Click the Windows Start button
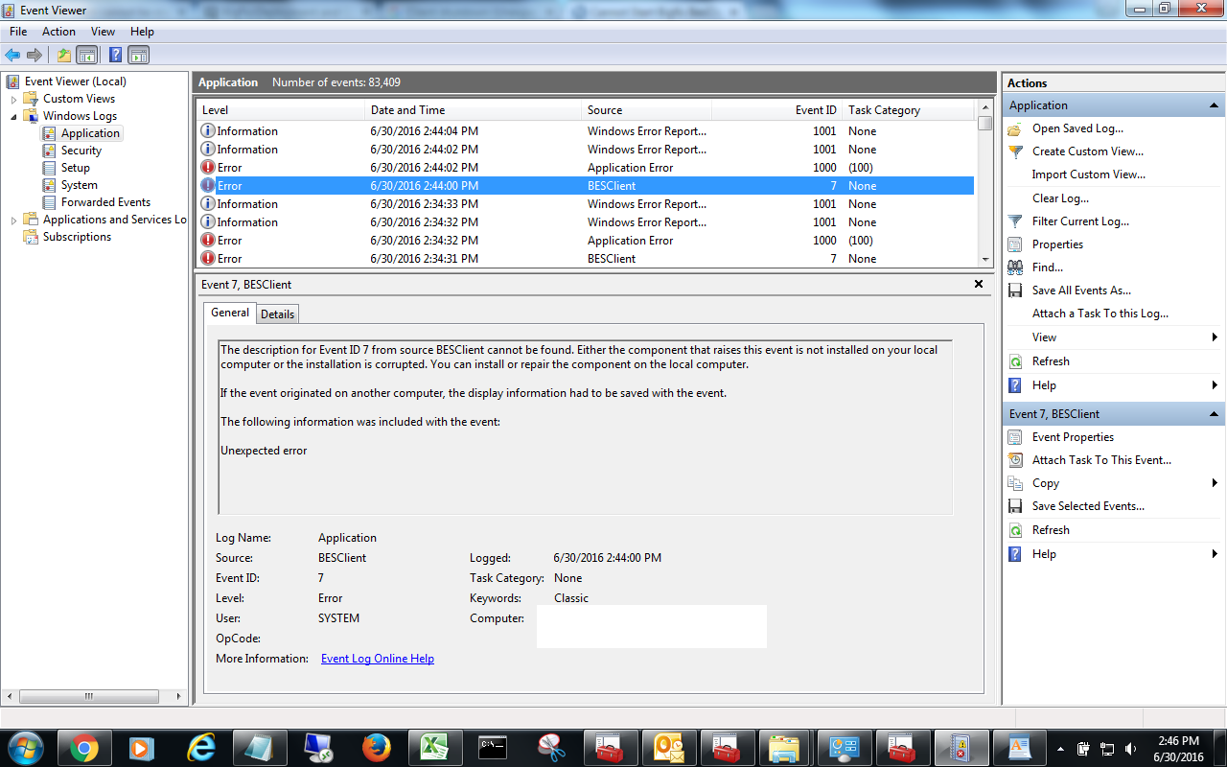The height and width of the screenshot is (767, 1227). coord(25,748)
